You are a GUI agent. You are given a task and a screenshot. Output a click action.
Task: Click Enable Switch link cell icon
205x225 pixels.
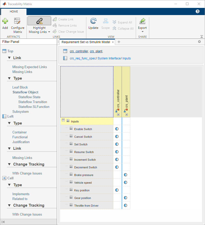[x=117, y=129]
